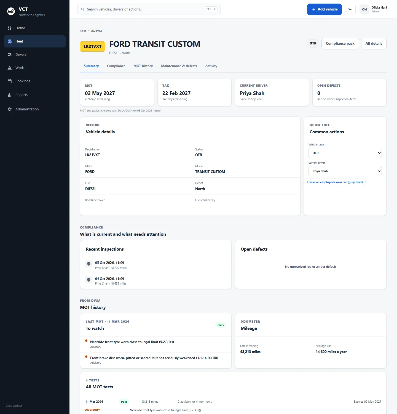Click the Fleet breadcrumb link
Screen dimensions: 397x414
coord(83,31)
